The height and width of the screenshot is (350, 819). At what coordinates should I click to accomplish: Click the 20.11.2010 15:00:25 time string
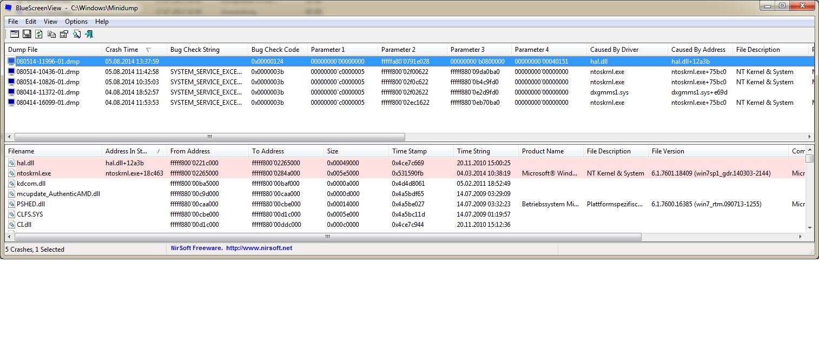click(484, 163)
